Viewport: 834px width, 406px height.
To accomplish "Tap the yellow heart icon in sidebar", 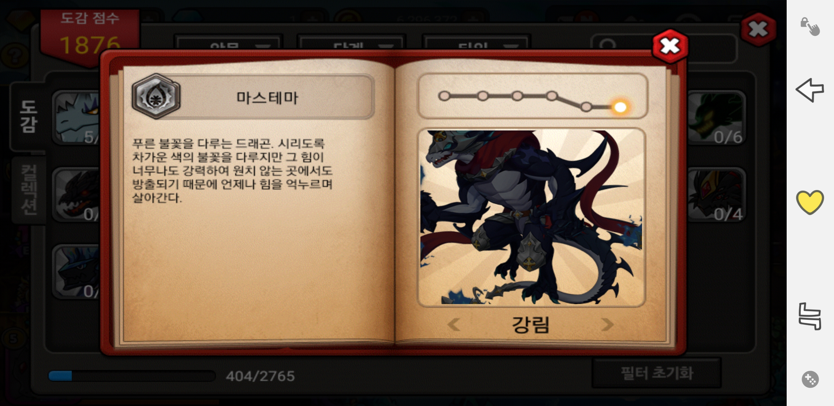I will pos(809,202).
